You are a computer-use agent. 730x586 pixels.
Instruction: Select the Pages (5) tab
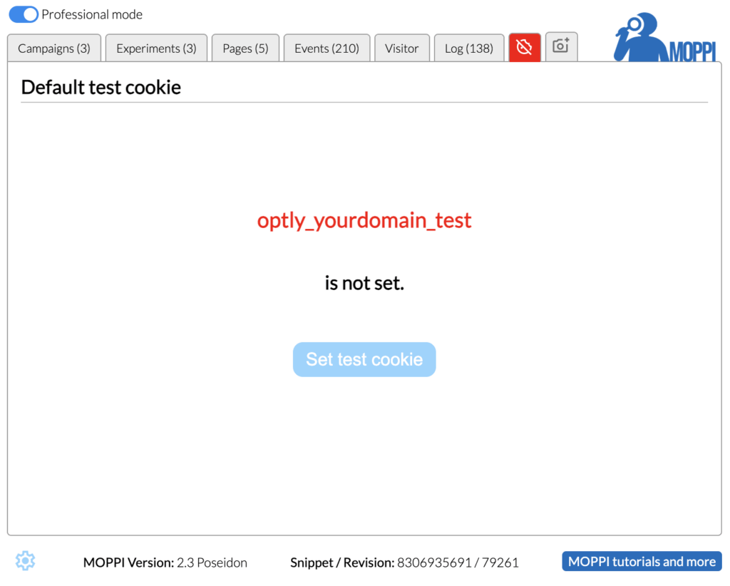pos(245,48)
